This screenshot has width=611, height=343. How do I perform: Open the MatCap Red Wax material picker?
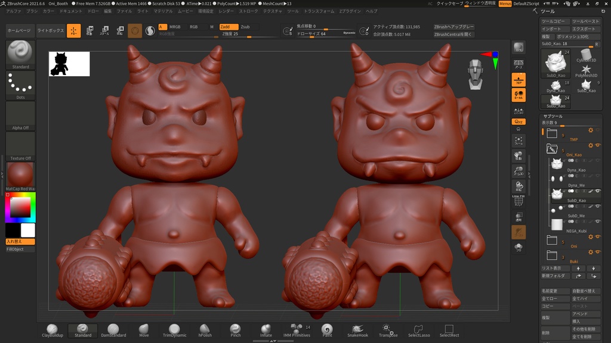20,176
